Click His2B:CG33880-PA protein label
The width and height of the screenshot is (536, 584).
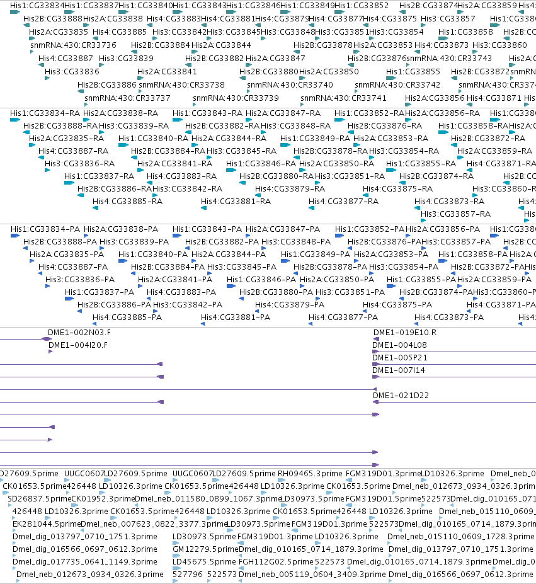coord(276,292)
